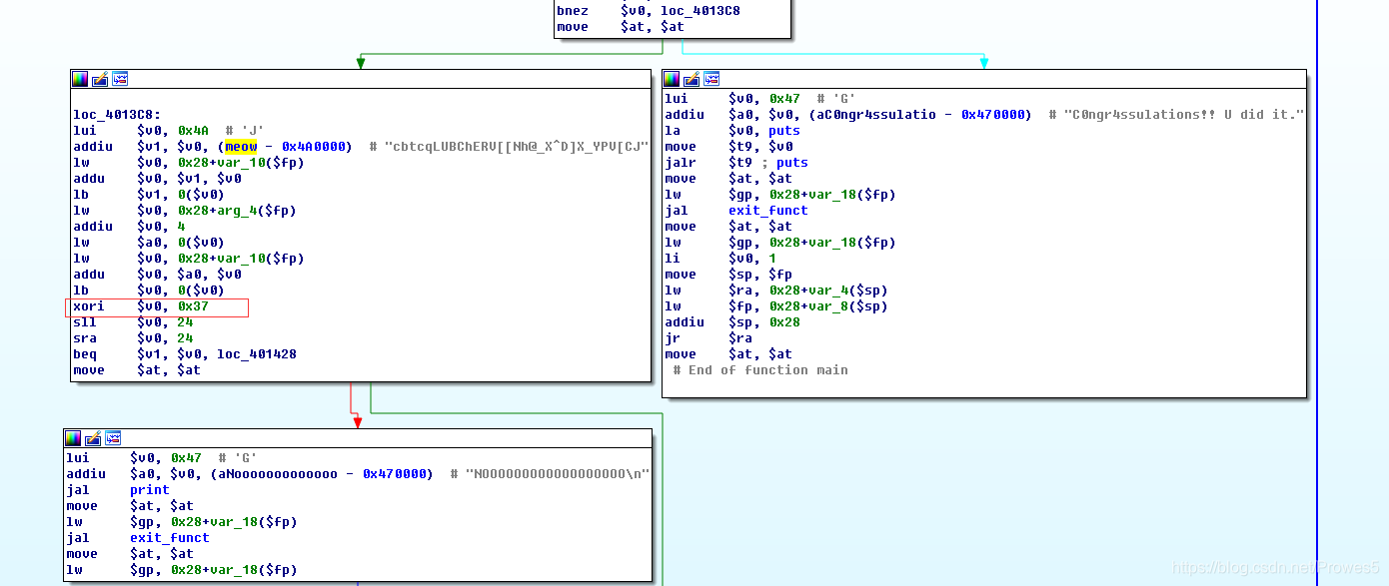This screenshot has height=586, width=1389.
Task: Click the "End of function main" comment
Action: 768,370
